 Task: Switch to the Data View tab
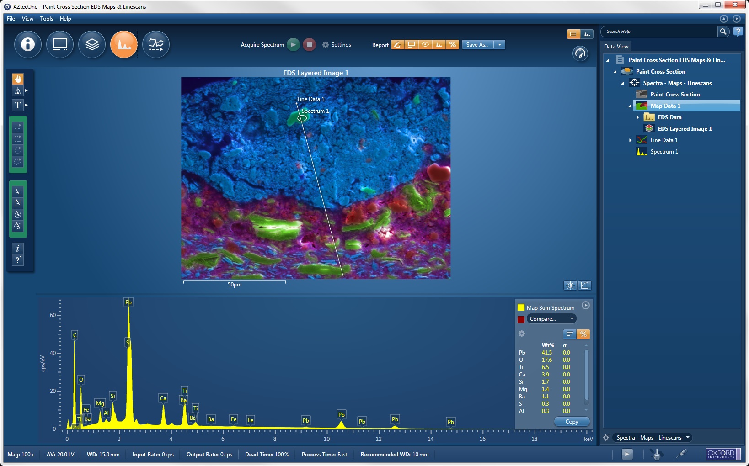coord(616,46)
